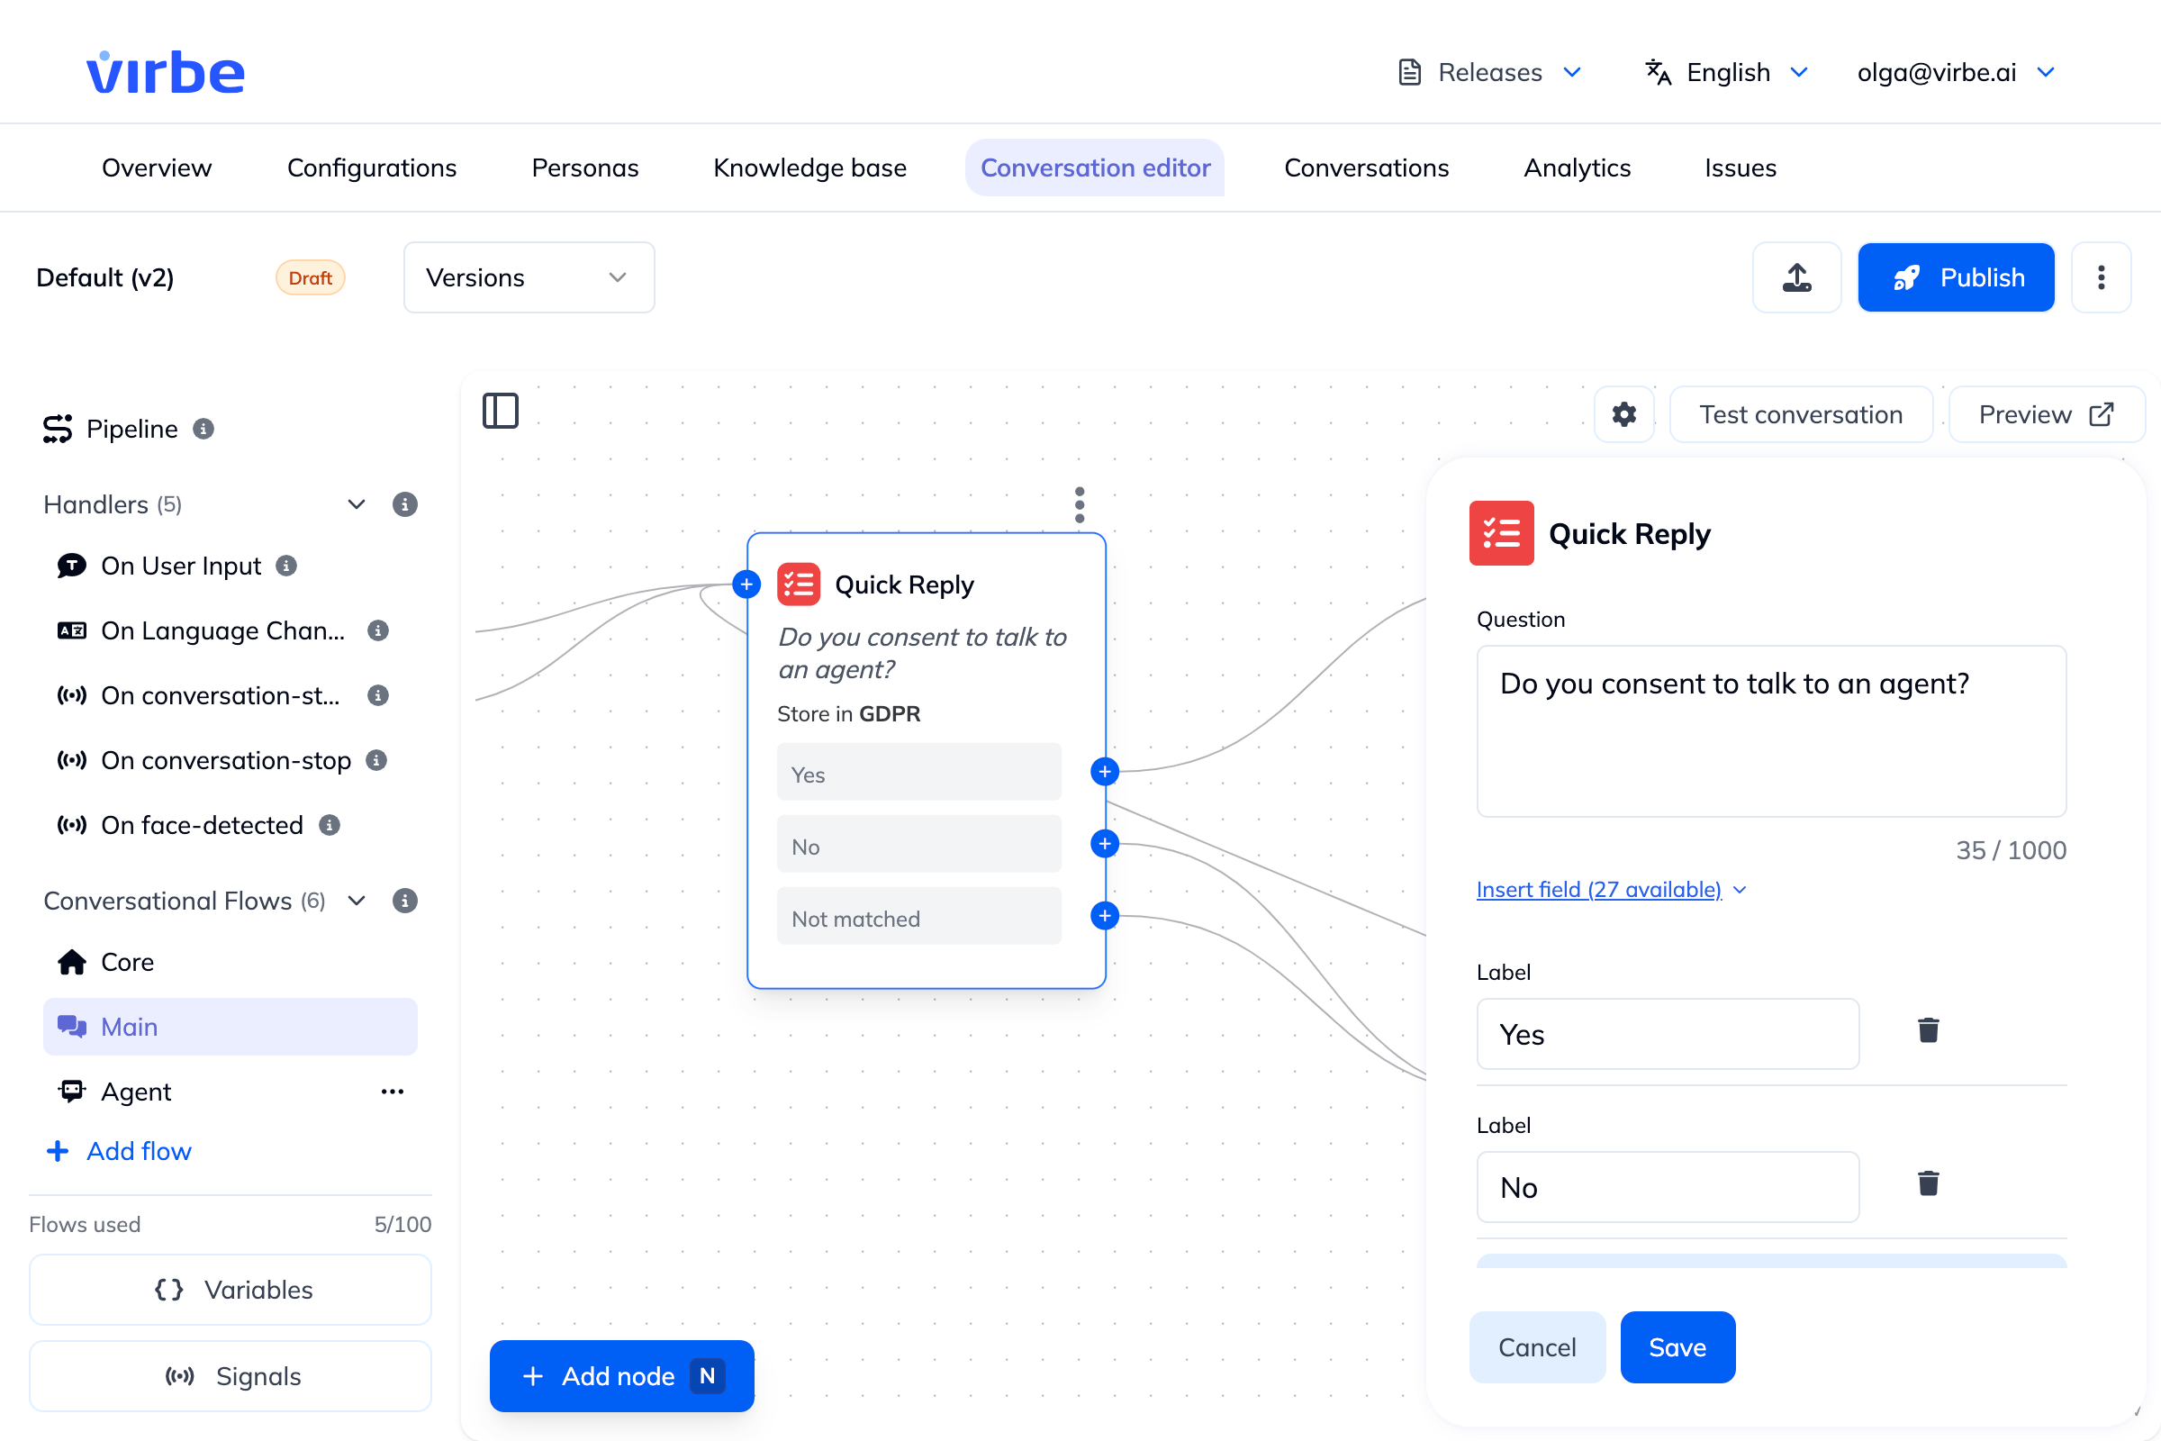Click the Conversational Flows info icon
The height and width of the screenshot is (1441, 2161).
click(x=404, y=901)
